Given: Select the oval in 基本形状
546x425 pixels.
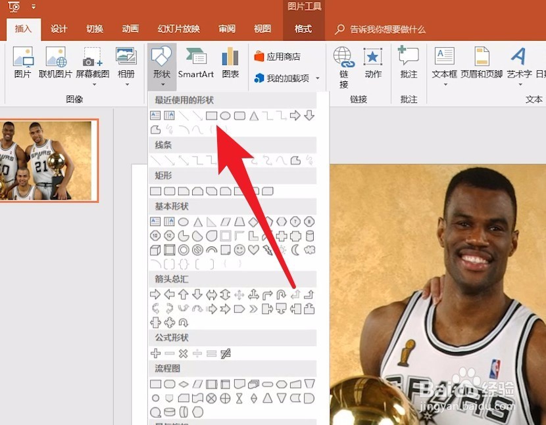Looking at the screenshot, I should click(x=184, y=222).
